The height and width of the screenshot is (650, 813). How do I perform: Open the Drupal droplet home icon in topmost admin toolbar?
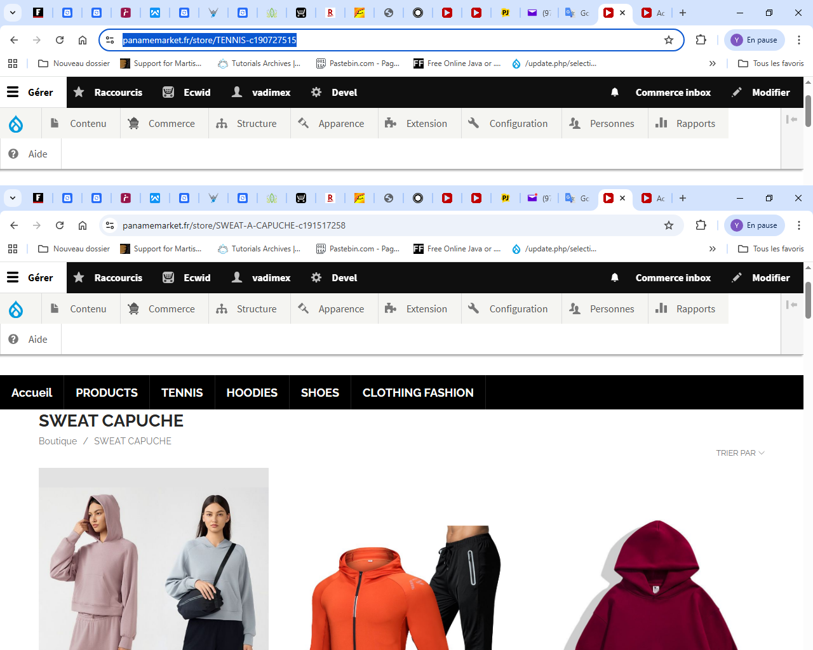click(x=16, y=124)
